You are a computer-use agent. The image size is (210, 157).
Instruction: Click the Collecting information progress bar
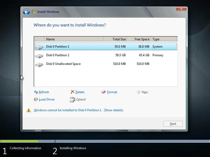pos(27,141)
